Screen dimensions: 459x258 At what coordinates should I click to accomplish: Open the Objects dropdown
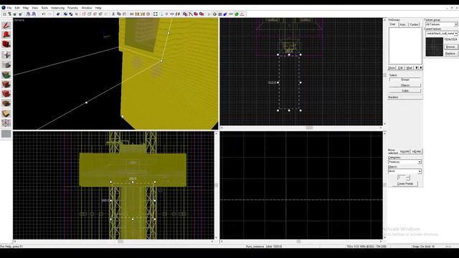pos(404,171)
